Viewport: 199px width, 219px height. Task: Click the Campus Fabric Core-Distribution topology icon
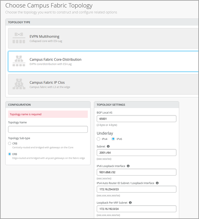(19, 61)
